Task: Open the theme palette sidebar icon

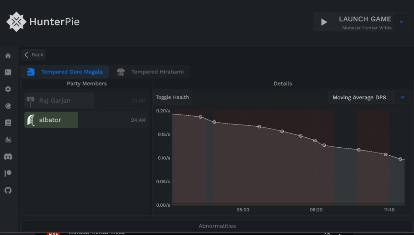Action: pyautogui.click(x=8, y=106)
